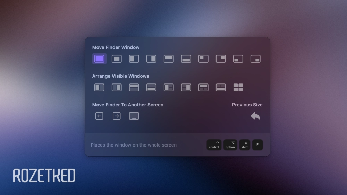Click the display icon under Another Screen
Viewport: 347px width, 195px height.
(134, 116)
